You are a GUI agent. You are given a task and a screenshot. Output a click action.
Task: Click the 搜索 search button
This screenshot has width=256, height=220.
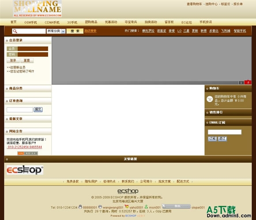coord(75,31)
